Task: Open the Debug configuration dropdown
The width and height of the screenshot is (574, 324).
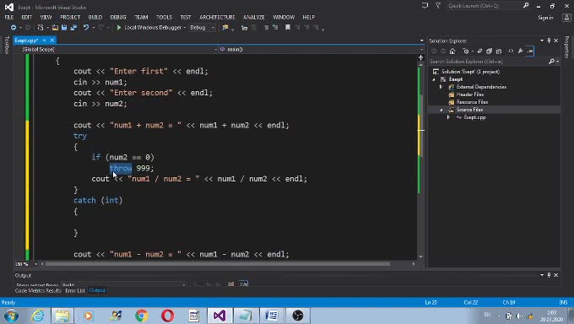Action: [202, 28]
